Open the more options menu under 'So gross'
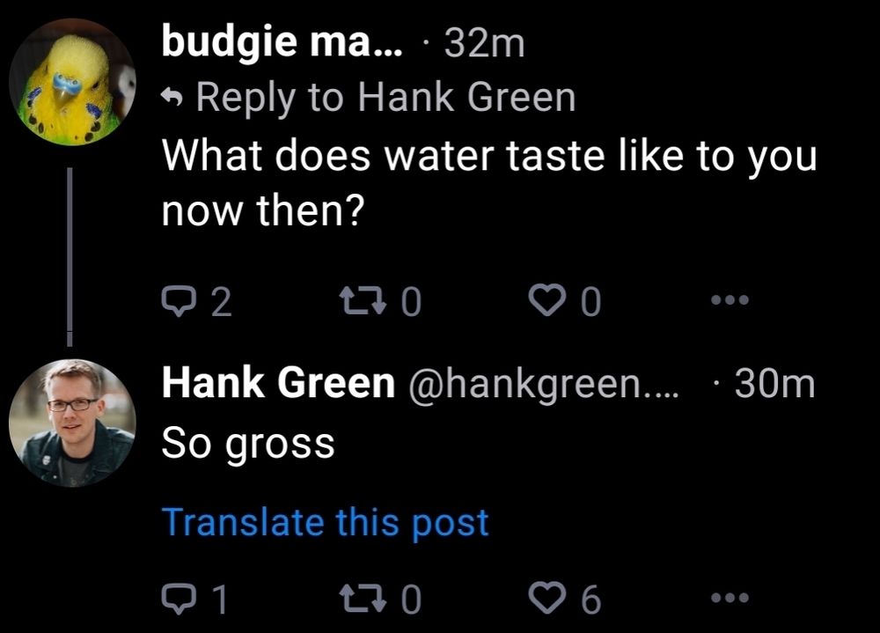 point(731,597)
